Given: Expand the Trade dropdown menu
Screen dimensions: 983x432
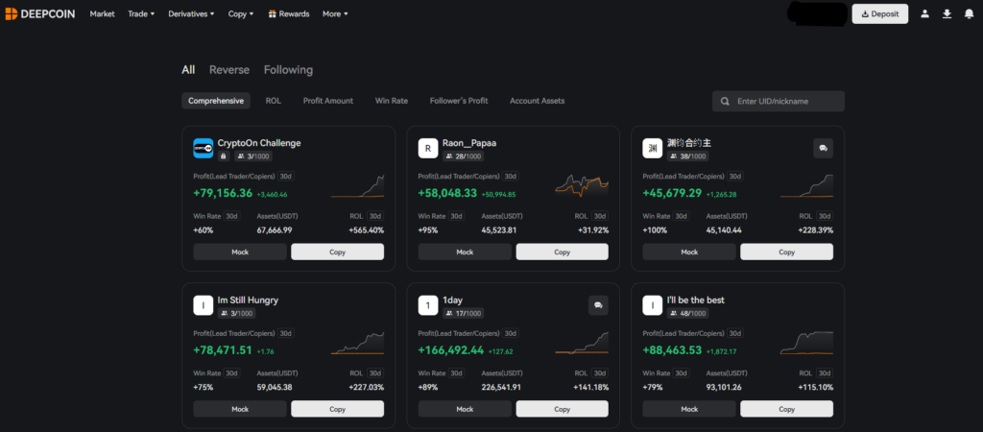Looking at the screenshot, I should (141, 13).
